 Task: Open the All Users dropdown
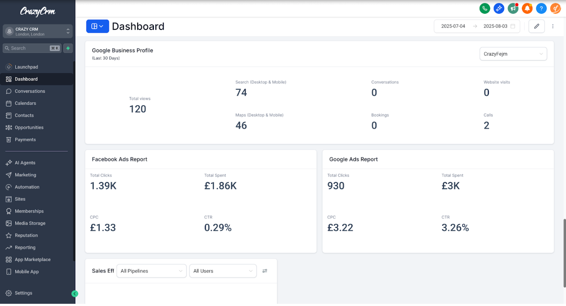point(223,271)
